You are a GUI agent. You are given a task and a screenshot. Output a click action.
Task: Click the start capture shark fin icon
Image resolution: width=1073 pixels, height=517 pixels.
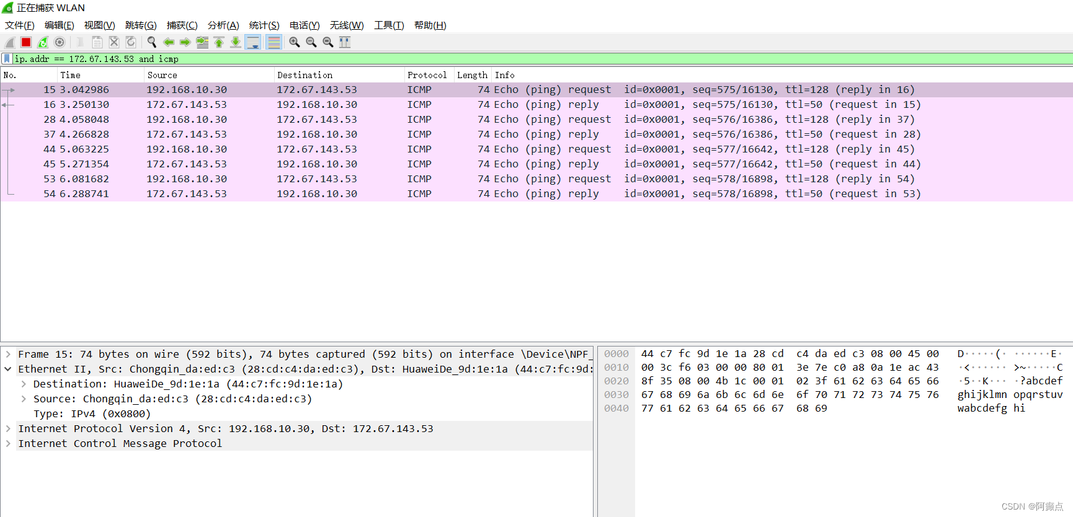(x=10, y=42)
